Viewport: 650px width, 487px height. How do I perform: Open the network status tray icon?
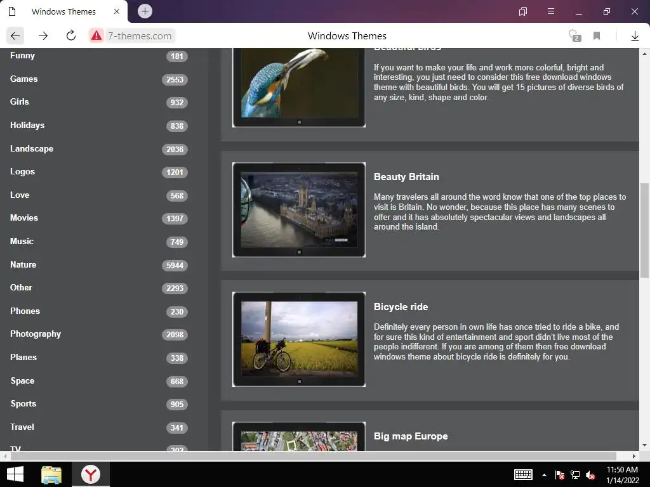click(x=575, y=475)
